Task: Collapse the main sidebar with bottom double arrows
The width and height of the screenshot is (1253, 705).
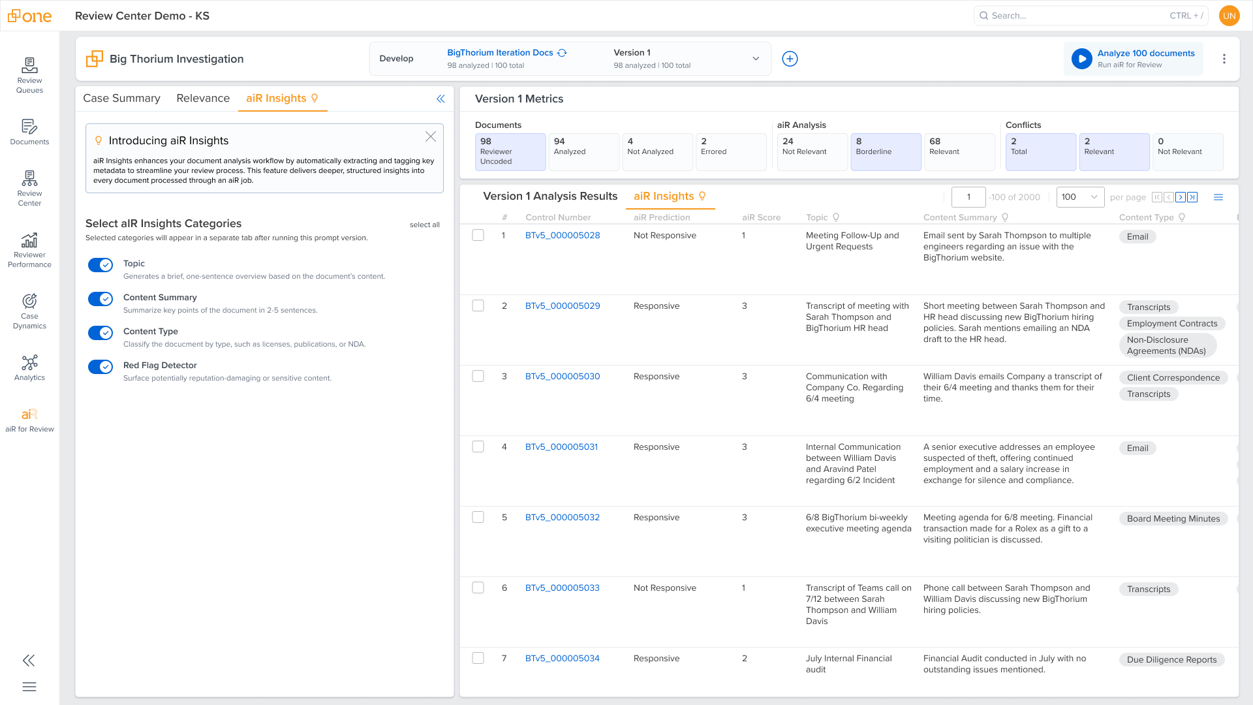Action: coord(29,660)
